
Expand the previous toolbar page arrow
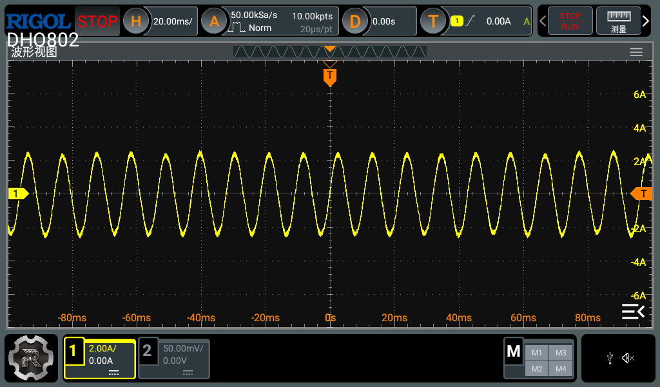(x=543, y=21)
